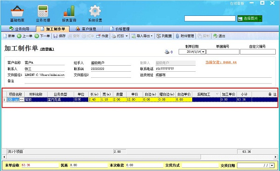Click the 联系人 field with 张三
The image size is (280, 171).
point(44,69)
